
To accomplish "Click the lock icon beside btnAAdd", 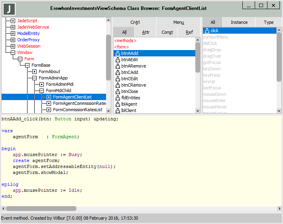I will click(118, 53).
